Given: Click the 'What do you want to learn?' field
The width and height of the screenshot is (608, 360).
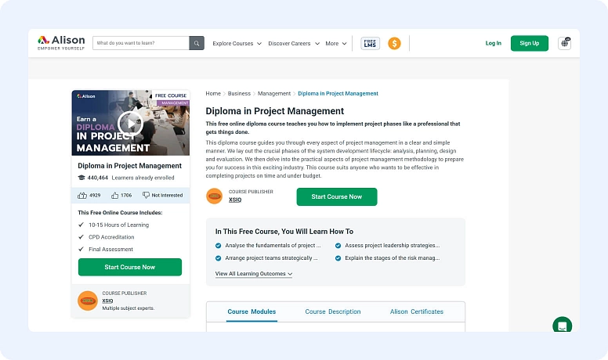Looking at the screenshot, I should coord(141,43).
